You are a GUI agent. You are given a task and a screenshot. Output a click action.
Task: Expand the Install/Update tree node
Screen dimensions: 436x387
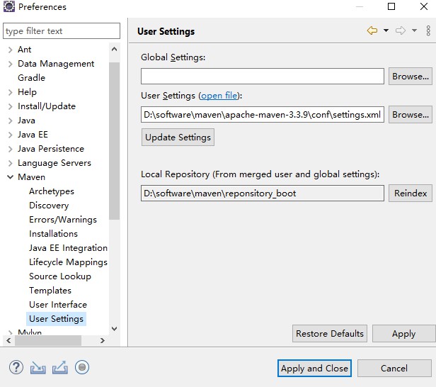[11, 106]
